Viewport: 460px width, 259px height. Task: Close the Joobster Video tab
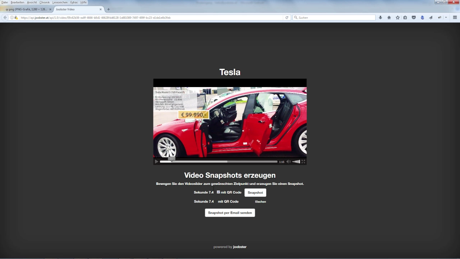coord(101,9)
